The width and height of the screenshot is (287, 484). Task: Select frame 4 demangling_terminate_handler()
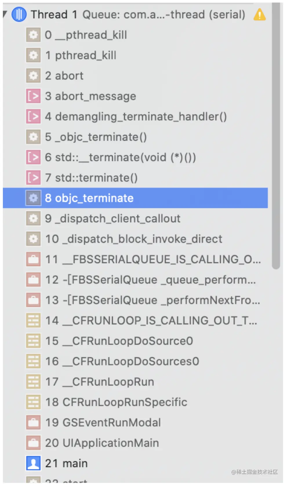[135, 116]
